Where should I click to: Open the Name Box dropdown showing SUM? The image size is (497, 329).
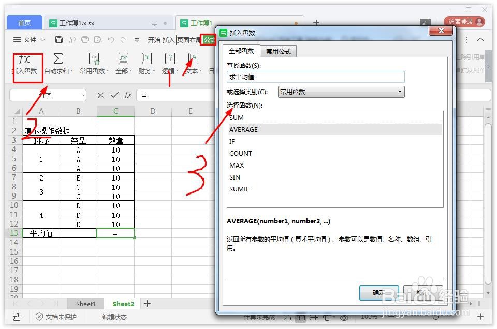pyautogui.click(x=83, y=95)
